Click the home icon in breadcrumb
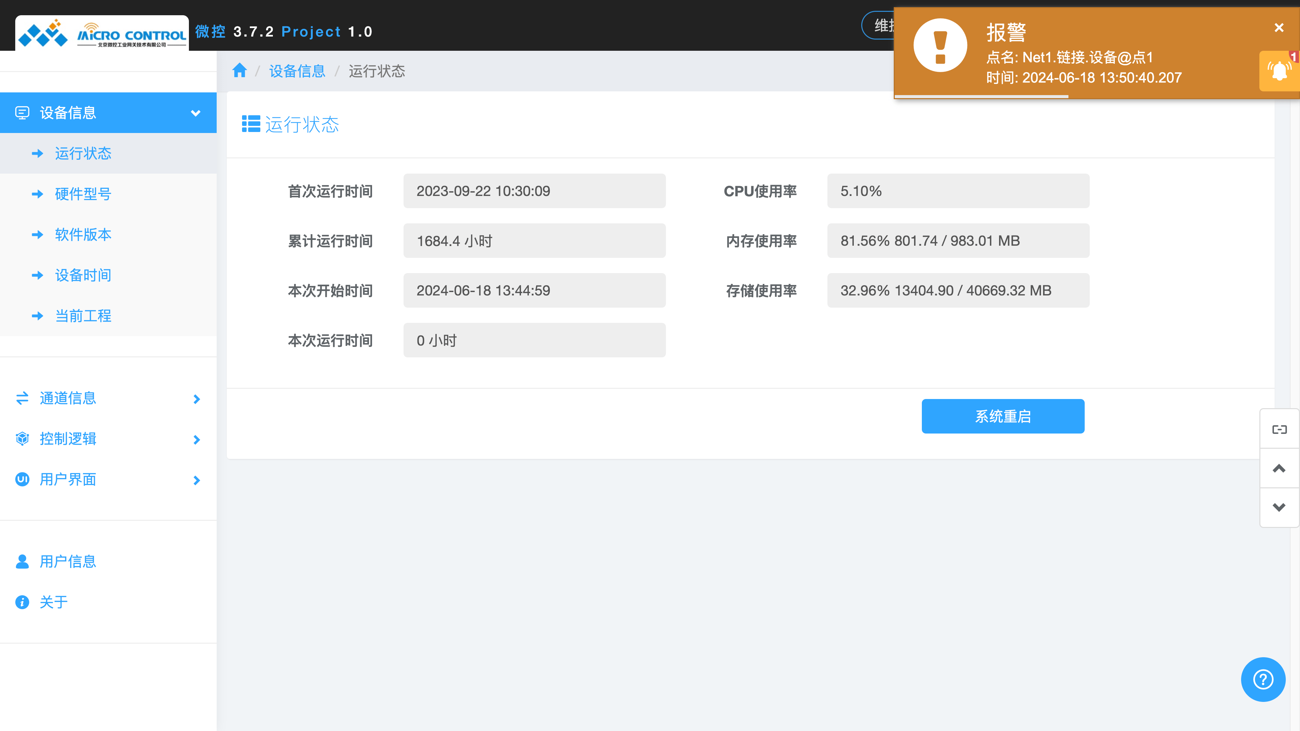 240,71
